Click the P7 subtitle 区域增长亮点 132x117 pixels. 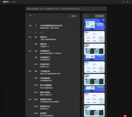click(44, 67)
